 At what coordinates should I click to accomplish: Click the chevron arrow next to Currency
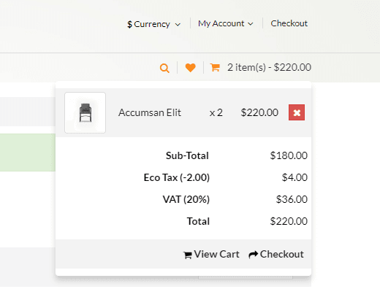(x=178, y=25)
